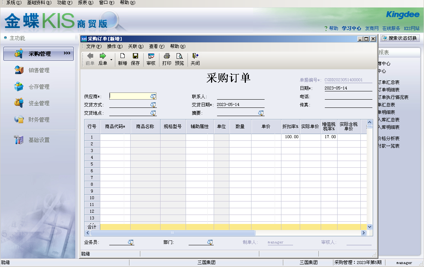Open 价格分析表 report in right panel
Image resolution: width=424 pixels, height=267 pixels.
[x=389, y=138]
